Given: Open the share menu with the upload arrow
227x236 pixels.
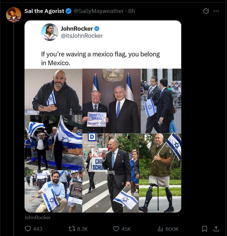Looking at the screenshot, I should click(217, 229).
